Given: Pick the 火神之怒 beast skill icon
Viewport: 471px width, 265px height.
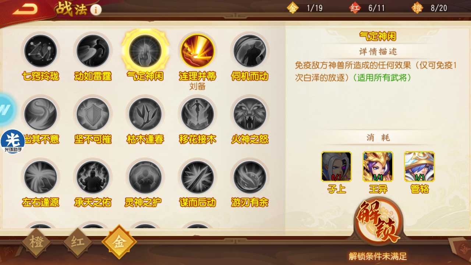Looking at the screenshot, I should coord(250,114).
